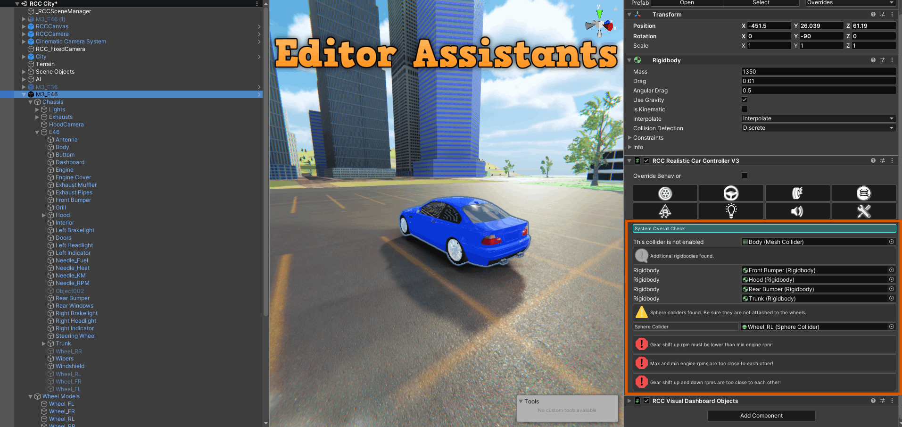Open the lights bulb icon settings
The height and width of the screenshot is (427, 902).
pos(731,211)
